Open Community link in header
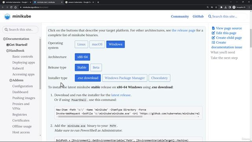Screen dimensions: 252x142 [x=180, y=17]
